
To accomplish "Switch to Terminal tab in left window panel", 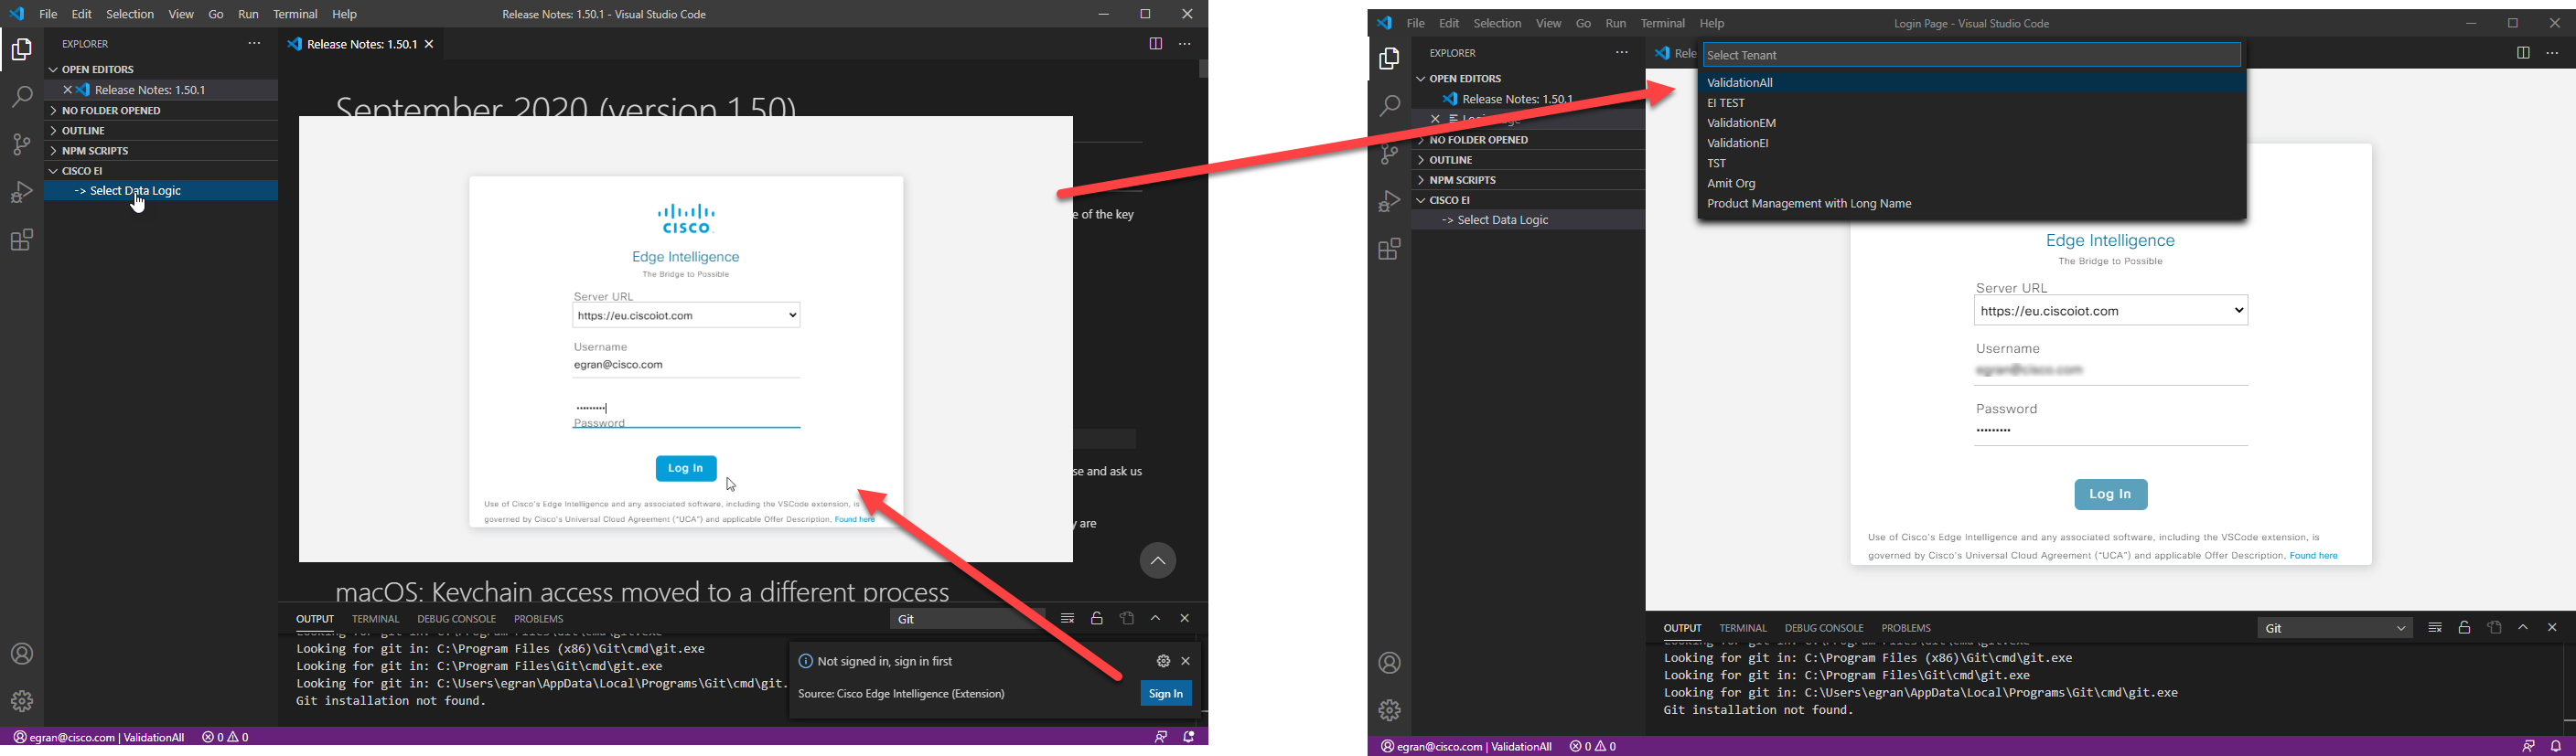I will 376,619.
